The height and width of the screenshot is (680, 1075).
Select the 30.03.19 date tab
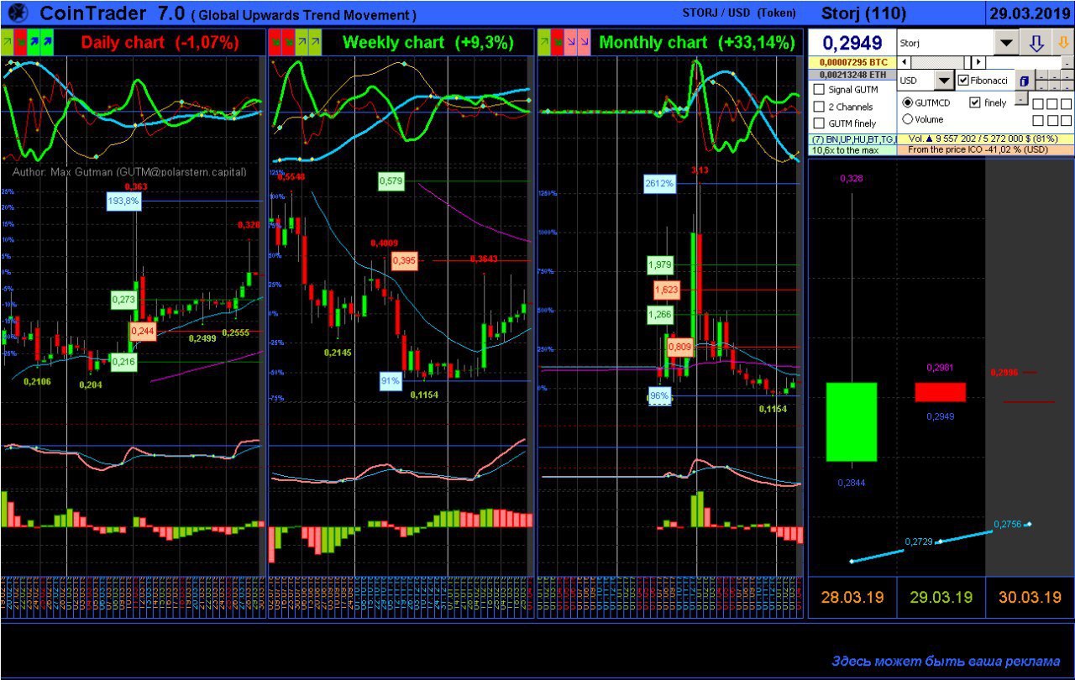1030,598
